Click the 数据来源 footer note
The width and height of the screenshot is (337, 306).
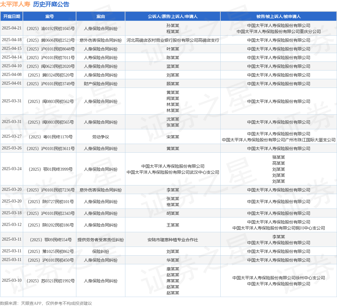pos(46,303)
